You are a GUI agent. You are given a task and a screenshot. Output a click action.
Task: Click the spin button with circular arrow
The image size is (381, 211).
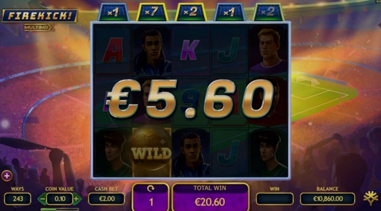pyautogui.click(x=150, y=197)
